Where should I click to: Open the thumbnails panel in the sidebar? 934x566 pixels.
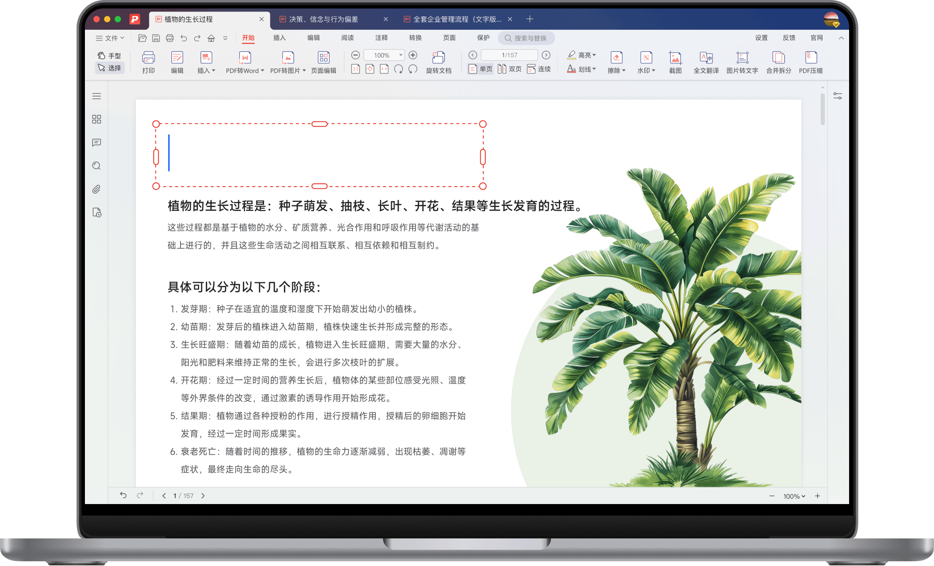pos(96,119)
